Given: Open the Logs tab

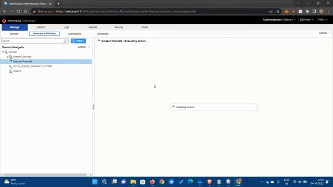Looking at the screenshot, I should click(67, 27).
